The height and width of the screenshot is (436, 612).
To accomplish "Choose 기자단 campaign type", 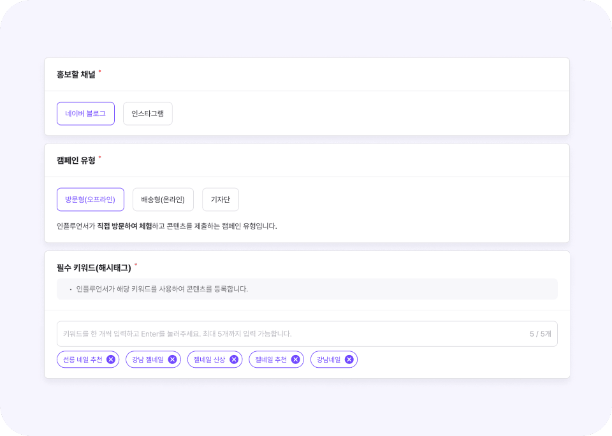I will (220, 200).
